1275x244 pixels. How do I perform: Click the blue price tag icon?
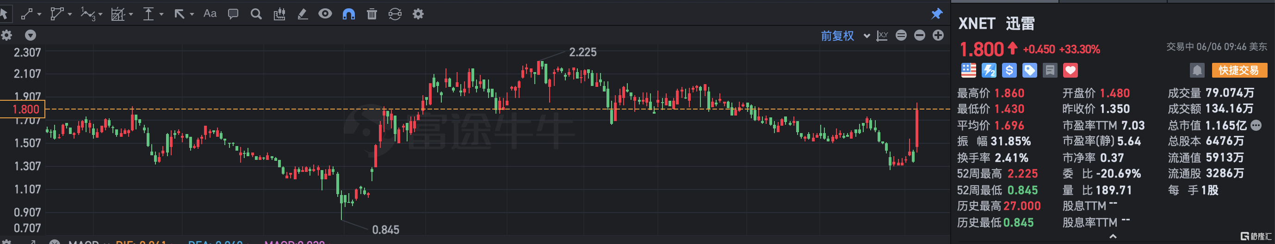click(1029, 71)
